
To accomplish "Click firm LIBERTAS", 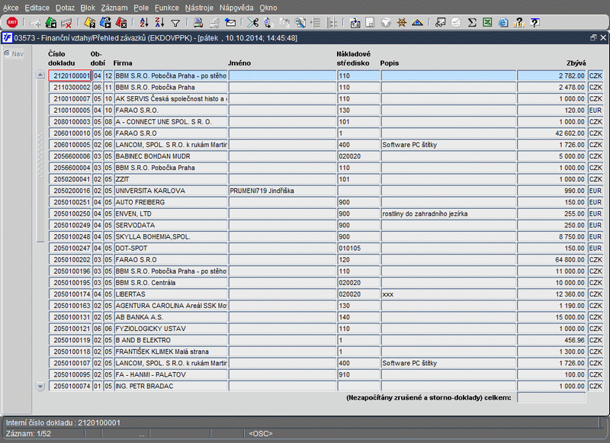I will tap(171, 294).
